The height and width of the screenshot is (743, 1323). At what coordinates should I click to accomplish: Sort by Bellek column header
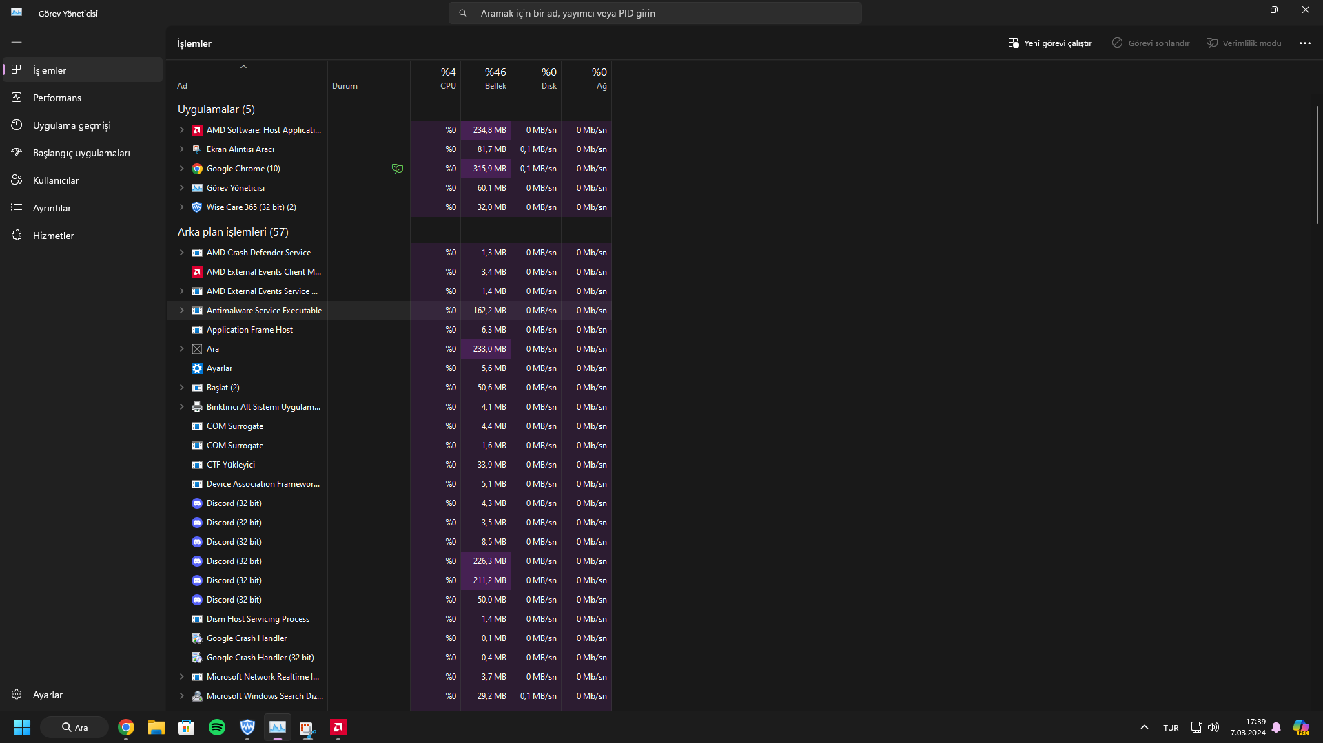486,77
